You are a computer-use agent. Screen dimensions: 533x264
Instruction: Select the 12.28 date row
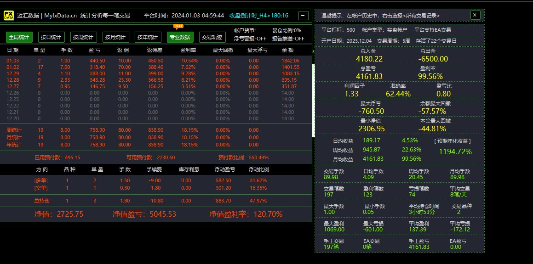(156, 80)
